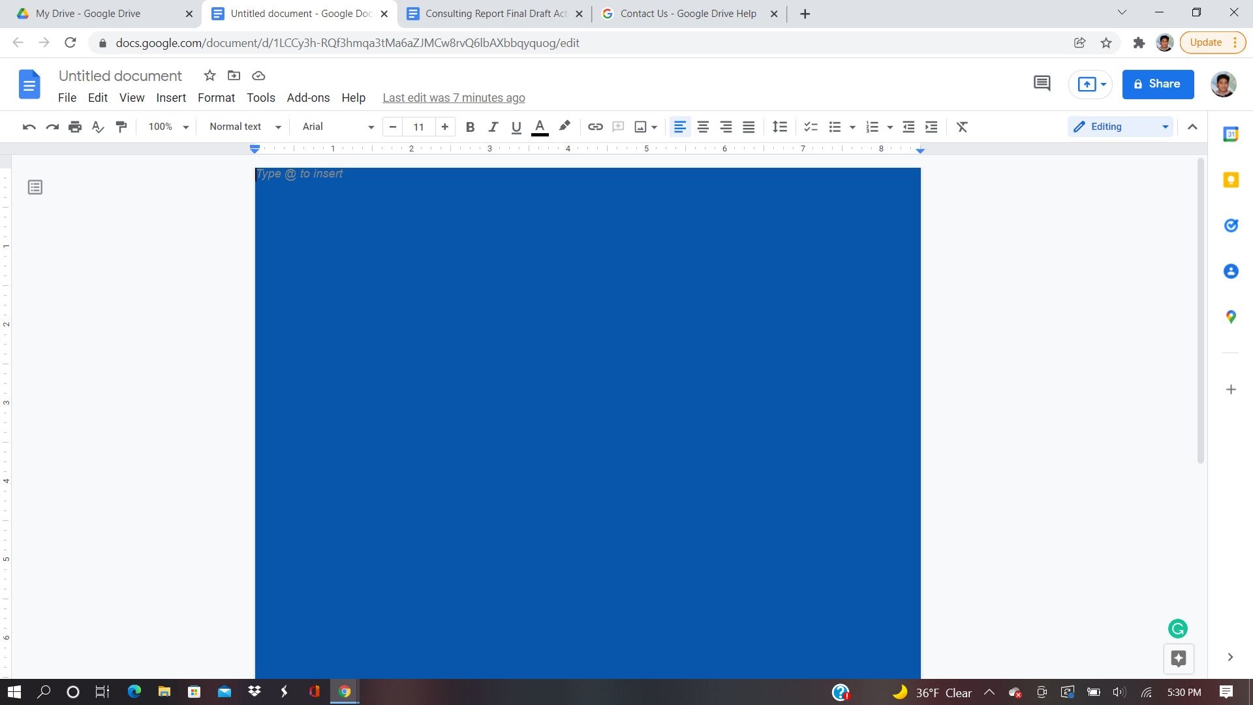Select text highlight color tool
This screenshot has height=705, width=1253.
point(564,127)
